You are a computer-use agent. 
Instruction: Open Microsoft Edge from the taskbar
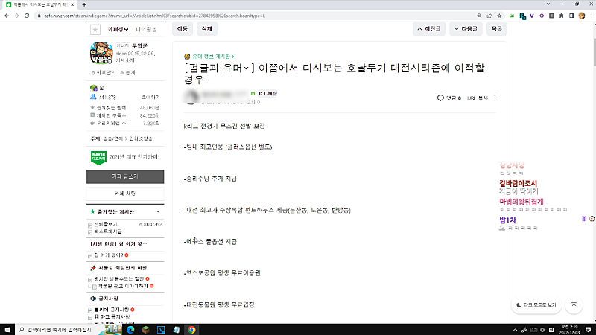click(x=130, y=330)
